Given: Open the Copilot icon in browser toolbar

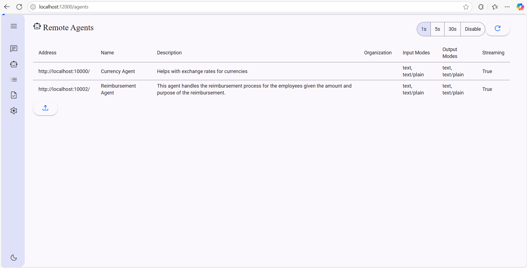Looking at the screenshot, I should 520,7.
